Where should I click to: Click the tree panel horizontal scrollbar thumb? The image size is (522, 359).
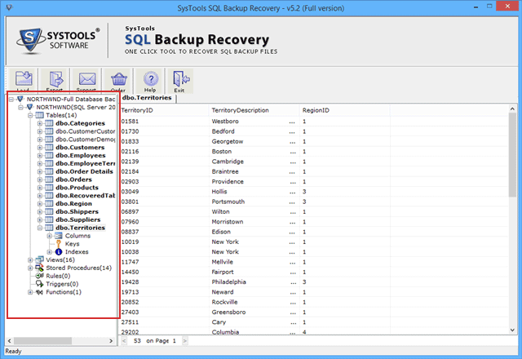coord(42,341)
